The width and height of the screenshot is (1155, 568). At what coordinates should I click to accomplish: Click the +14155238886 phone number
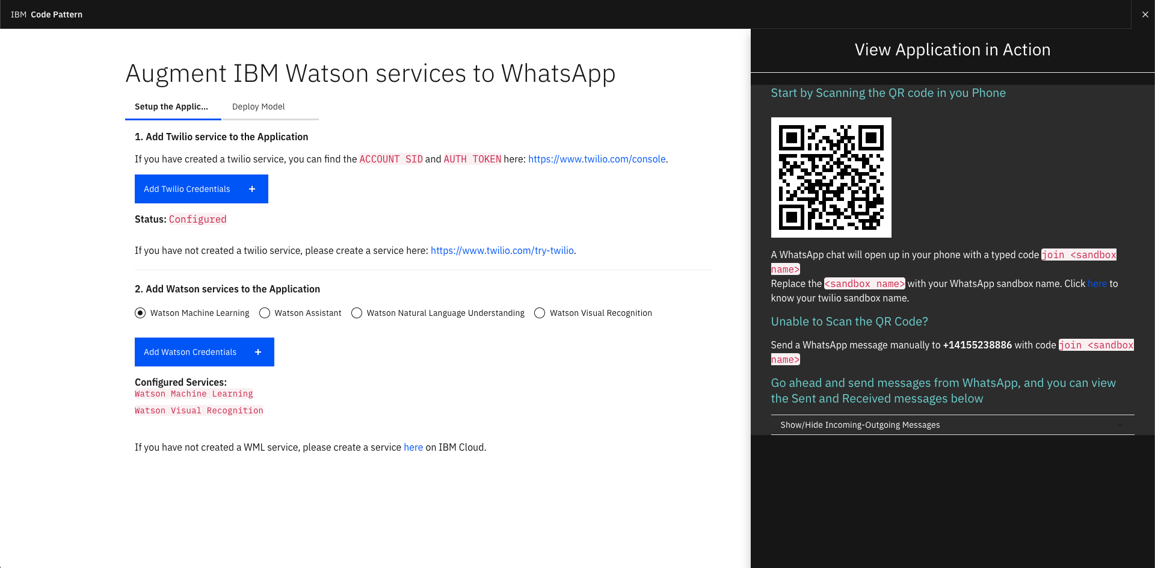[978, 345]
